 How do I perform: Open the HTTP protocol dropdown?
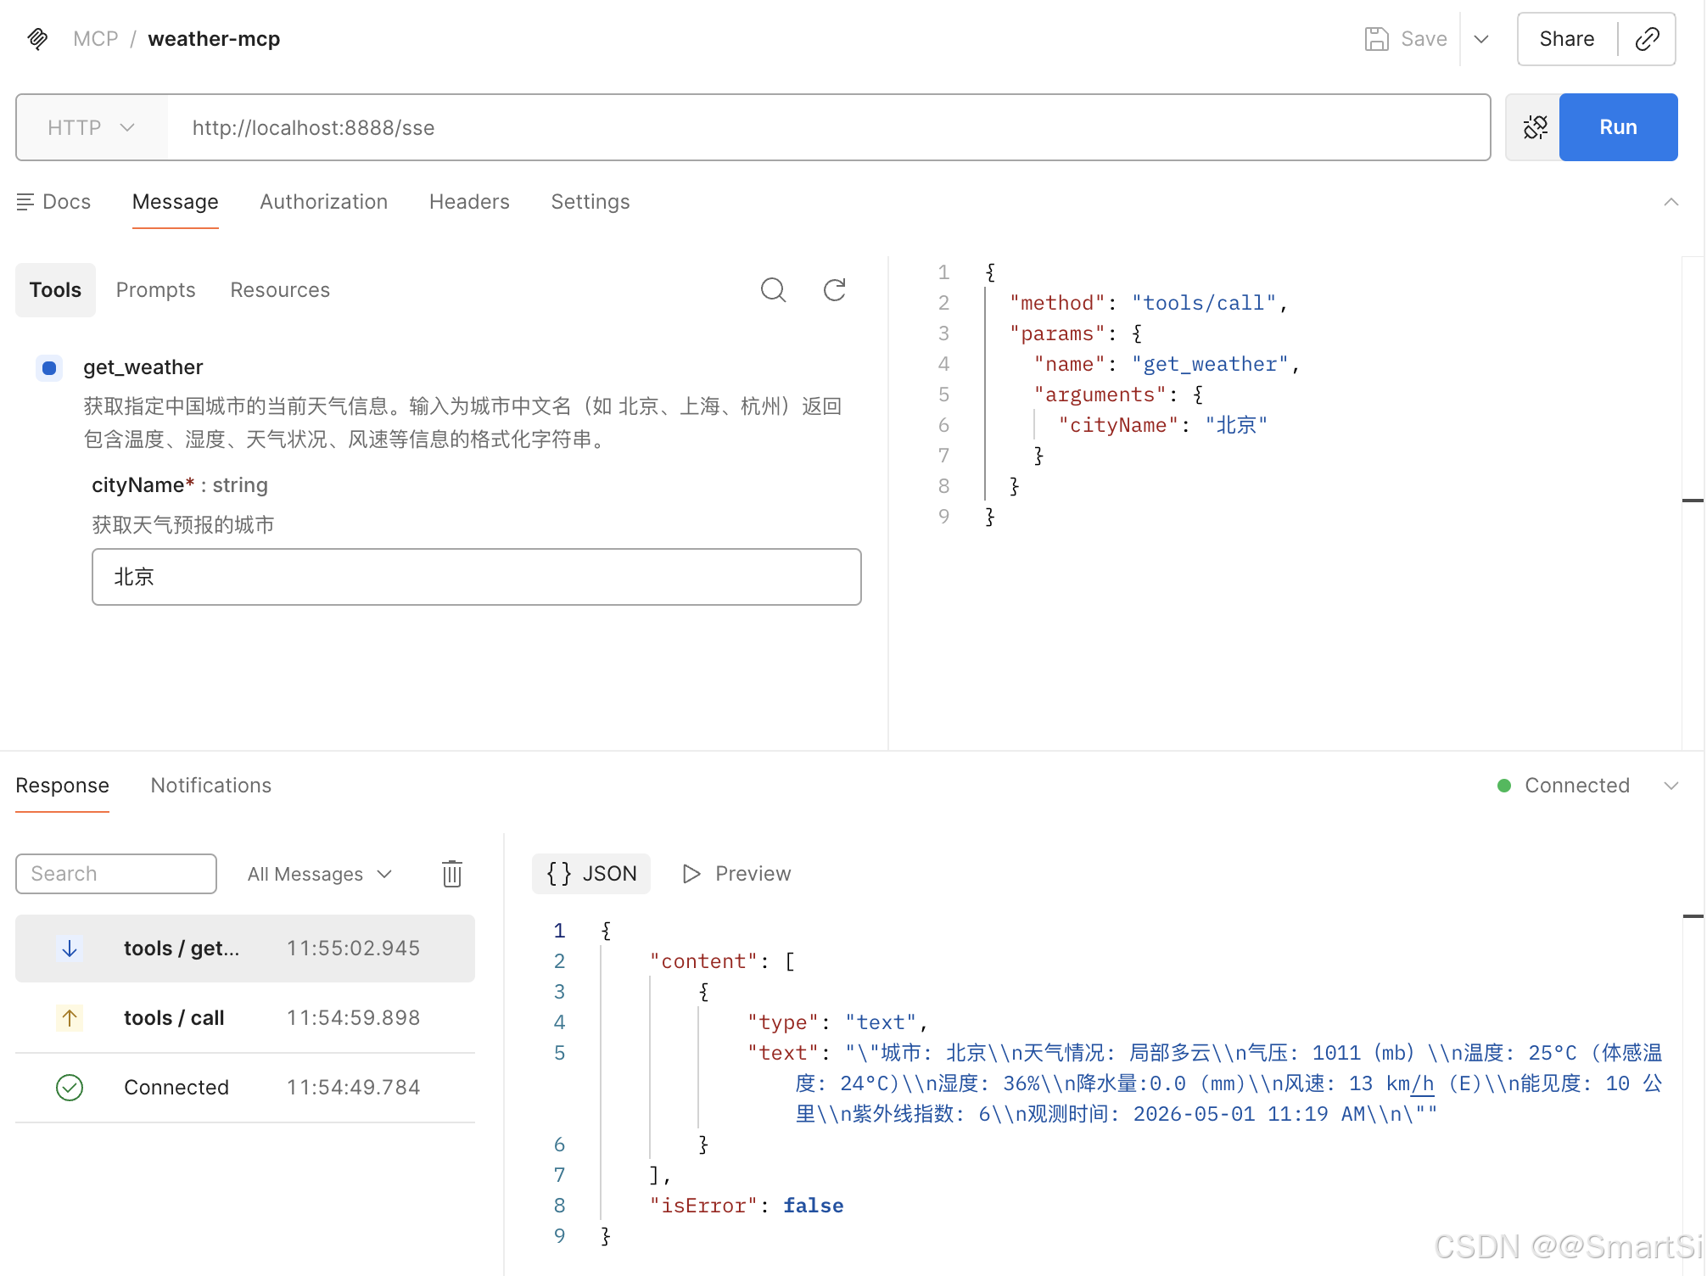(x=92, y=127)
